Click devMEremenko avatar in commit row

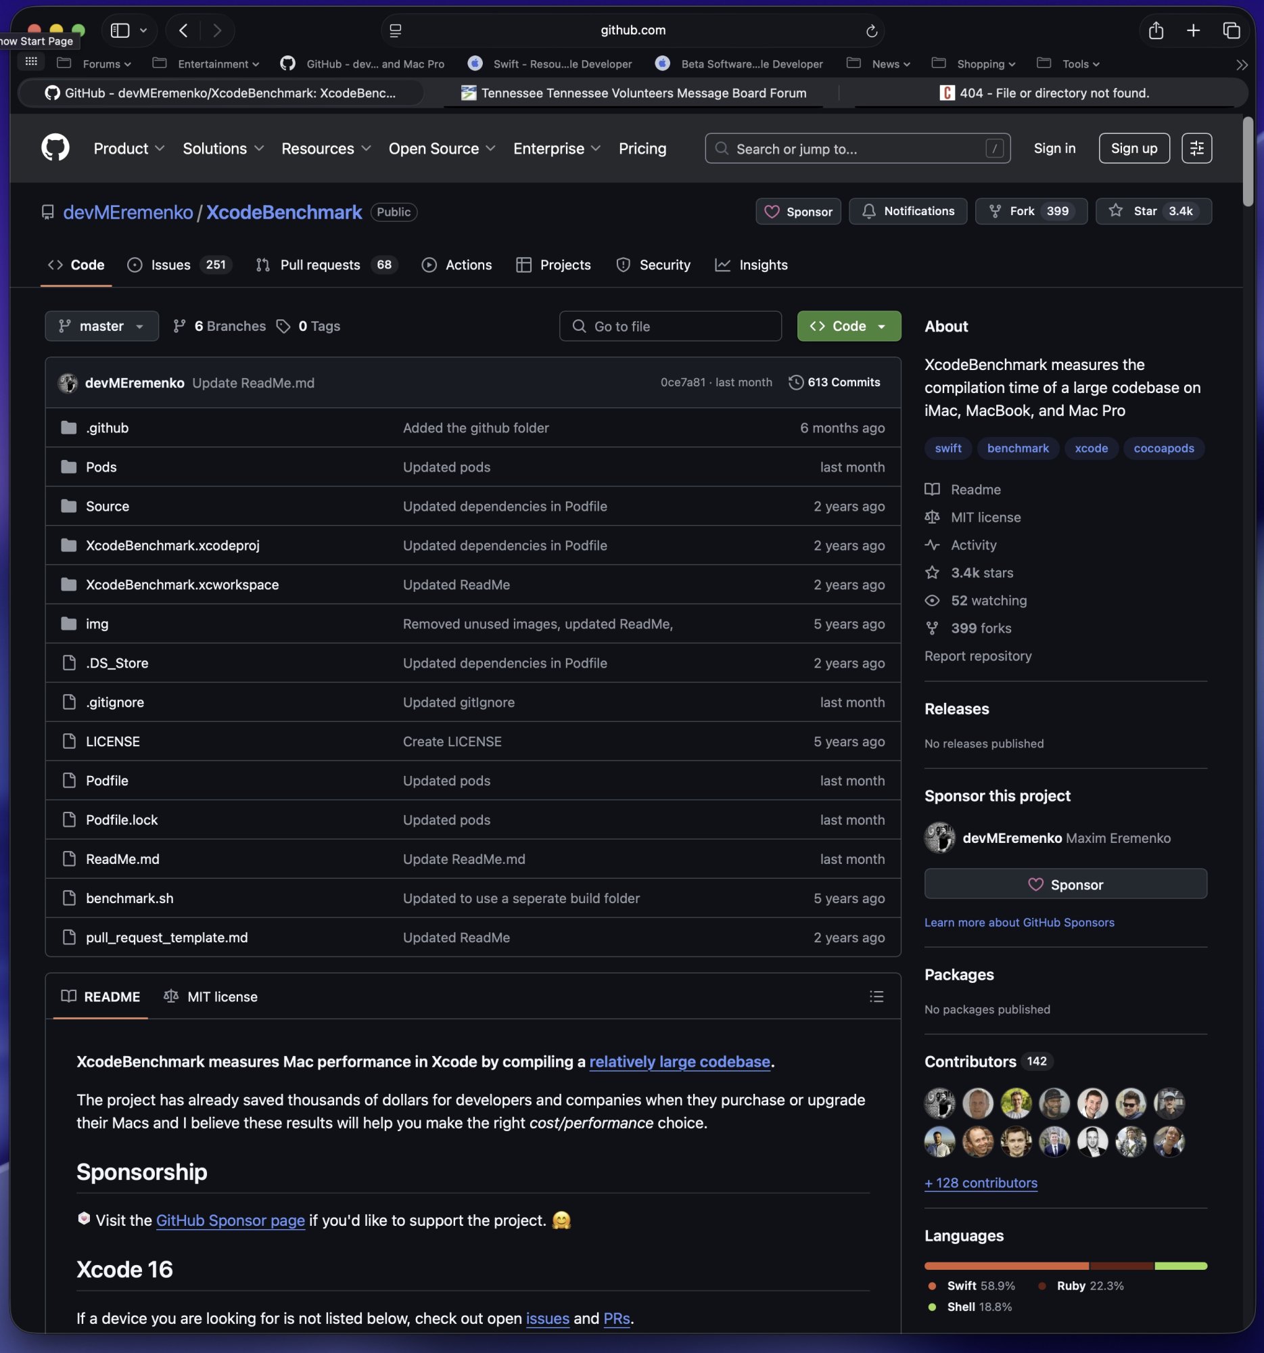click(x=68, y=382)
